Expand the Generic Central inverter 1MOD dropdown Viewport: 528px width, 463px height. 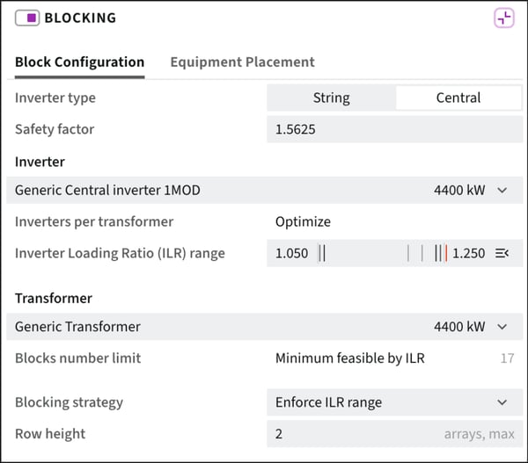pos(264,191)
